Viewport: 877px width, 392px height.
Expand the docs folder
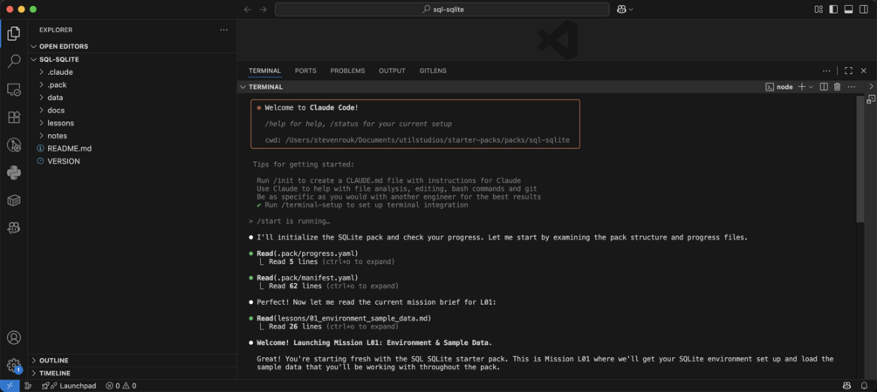[132, 110]
